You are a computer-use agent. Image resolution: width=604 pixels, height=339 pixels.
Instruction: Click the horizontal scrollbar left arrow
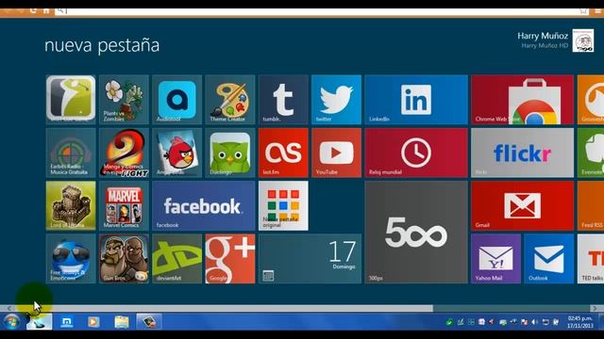pos(9,308)
